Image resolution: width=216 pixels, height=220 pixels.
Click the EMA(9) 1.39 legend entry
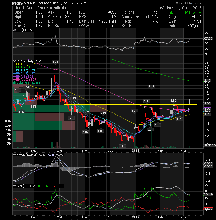coord(24,77)
